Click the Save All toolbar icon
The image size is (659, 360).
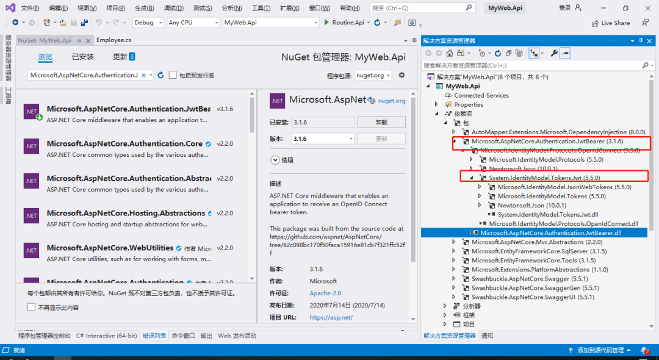pos(84,23)
